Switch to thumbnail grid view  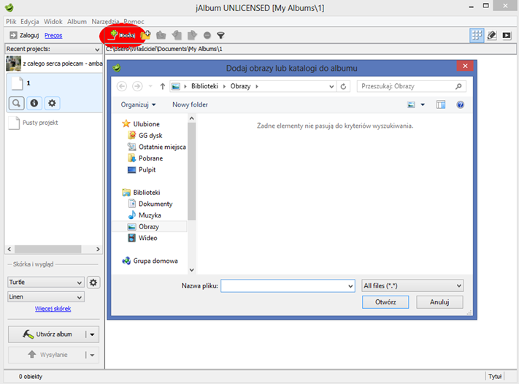(477, 35)
